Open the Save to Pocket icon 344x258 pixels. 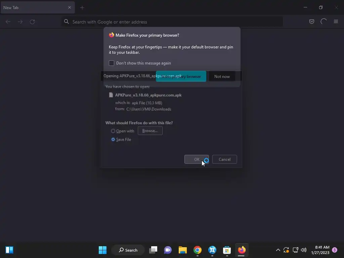[311, 21]
